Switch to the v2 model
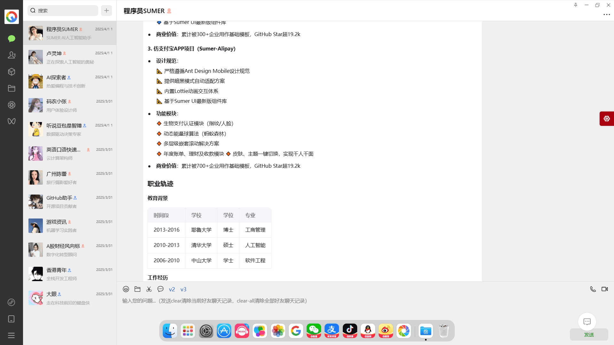Screen dimensions: 614x345 click(172, 289)
